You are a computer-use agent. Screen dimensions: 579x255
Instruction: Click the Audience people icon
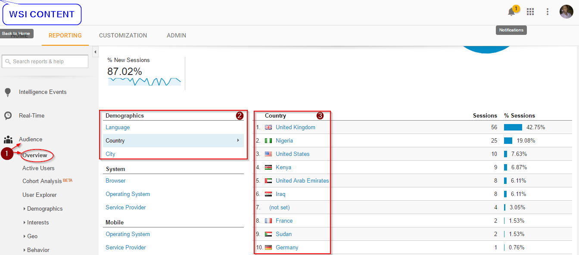(x=8, y=140)
